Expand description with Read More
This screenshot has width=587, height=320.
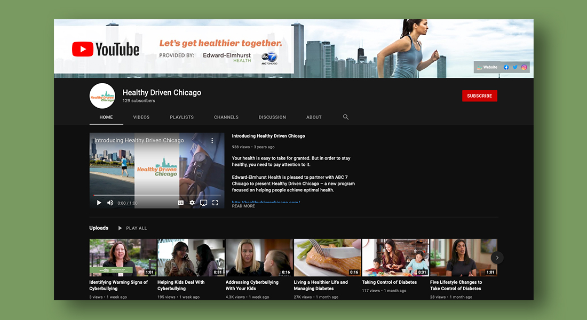(x=243, y=206)
